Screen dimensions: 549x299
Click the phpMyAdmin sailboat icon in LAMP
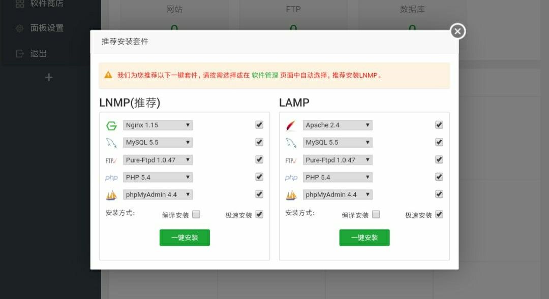(x=291, y=195)
